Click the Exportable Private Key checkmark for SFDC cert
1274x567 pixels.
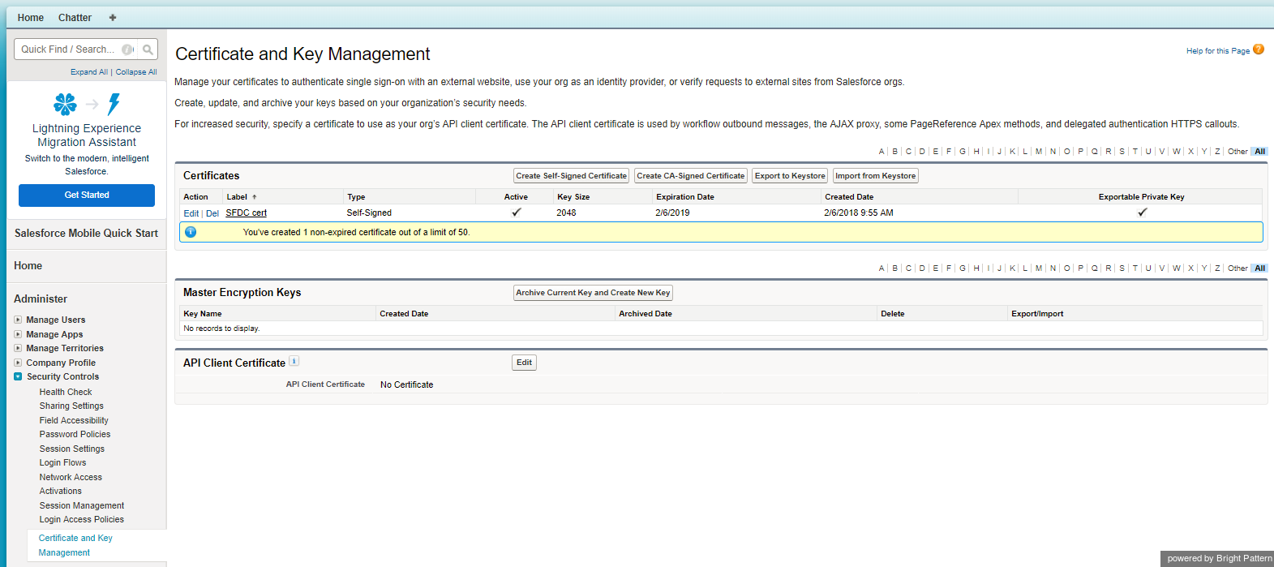(1142, 213)
